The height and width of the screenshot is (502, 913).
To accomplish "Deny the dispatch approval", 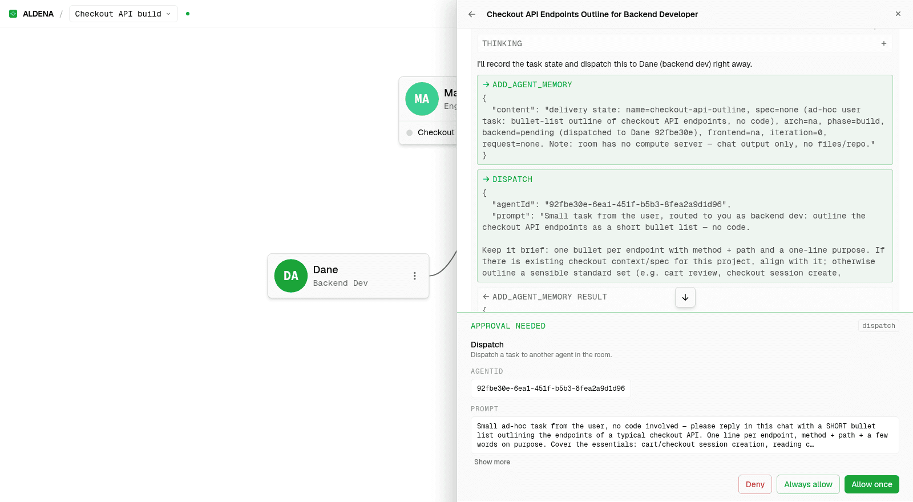I will (755, 484).
